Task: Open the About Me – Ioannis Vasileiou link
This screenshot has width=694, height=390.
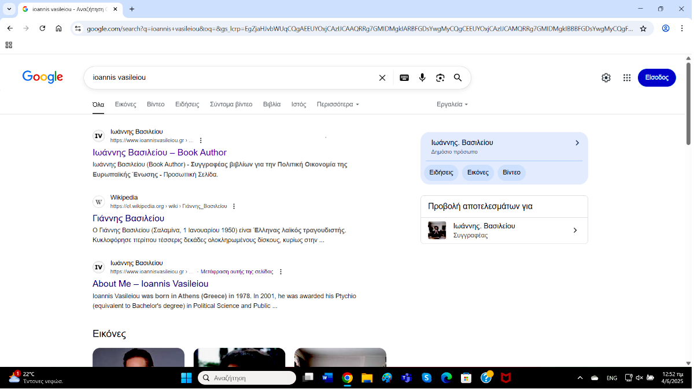Action: click(150, 284)
